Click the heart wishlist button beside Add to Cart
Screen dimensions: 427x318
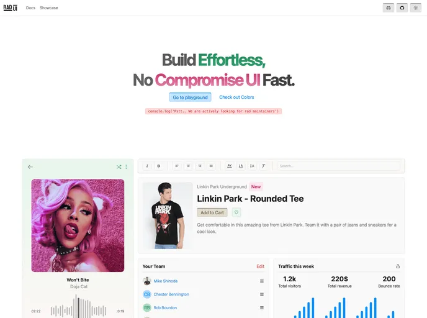[236, 212]
